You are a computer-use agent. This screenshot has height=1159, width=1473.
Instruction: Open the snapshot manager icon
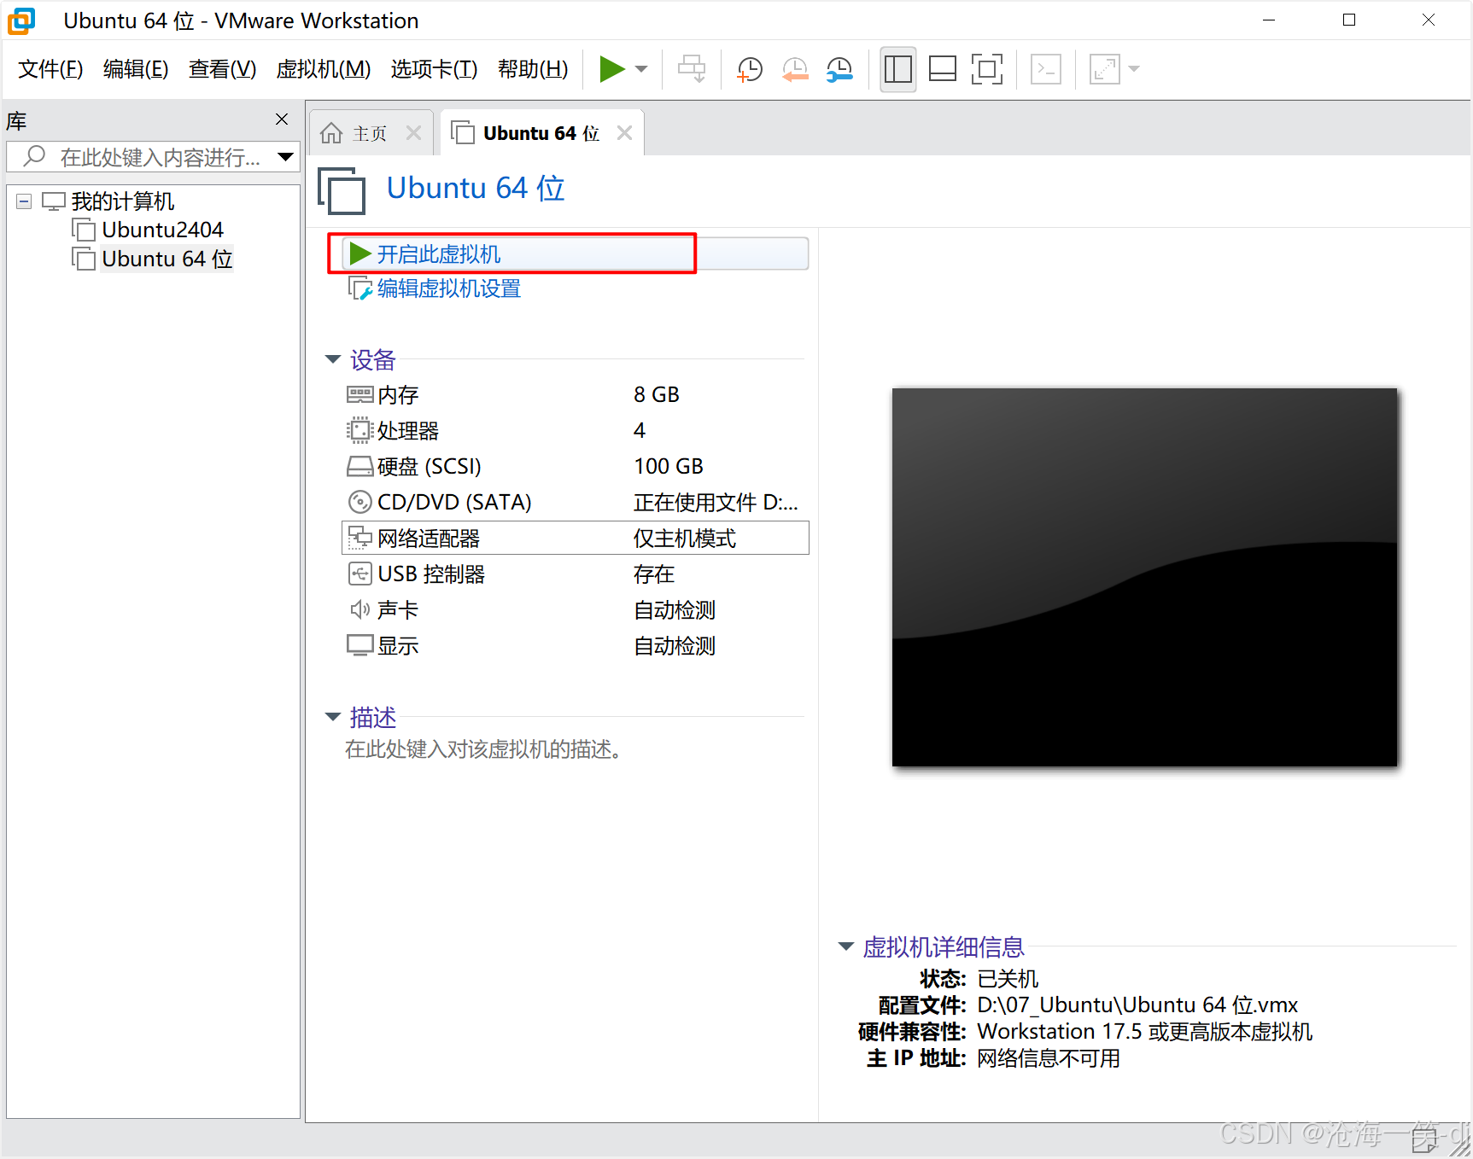[x=840, y=69]
